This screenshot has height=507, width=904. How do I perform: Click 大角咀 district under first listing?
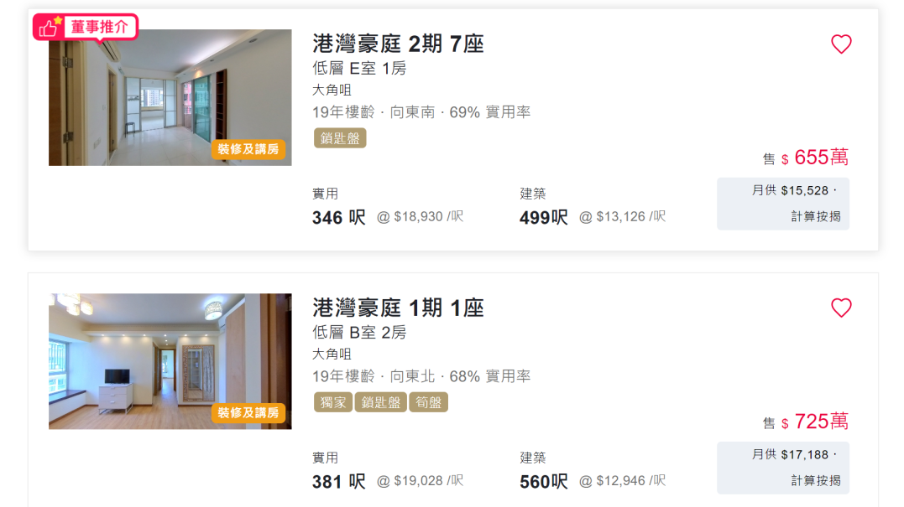click(x=332, y=90)
